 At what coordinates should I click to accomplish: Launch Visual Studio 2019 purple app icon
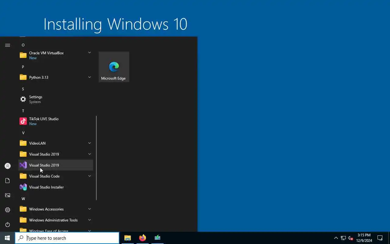tap(23, 165)
